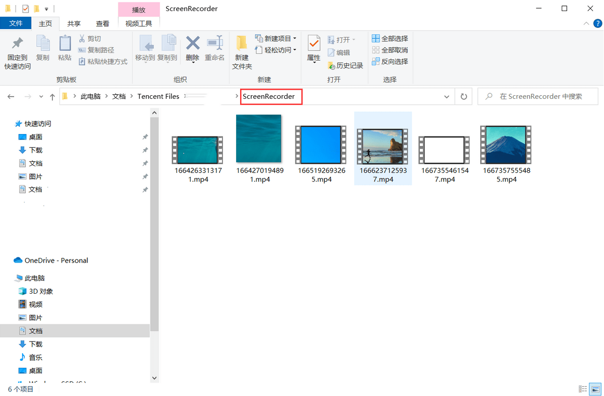This screenshot has height=396, width=604.
Task: Click the 编辑 edit command
Action: (x=339, y=52)
